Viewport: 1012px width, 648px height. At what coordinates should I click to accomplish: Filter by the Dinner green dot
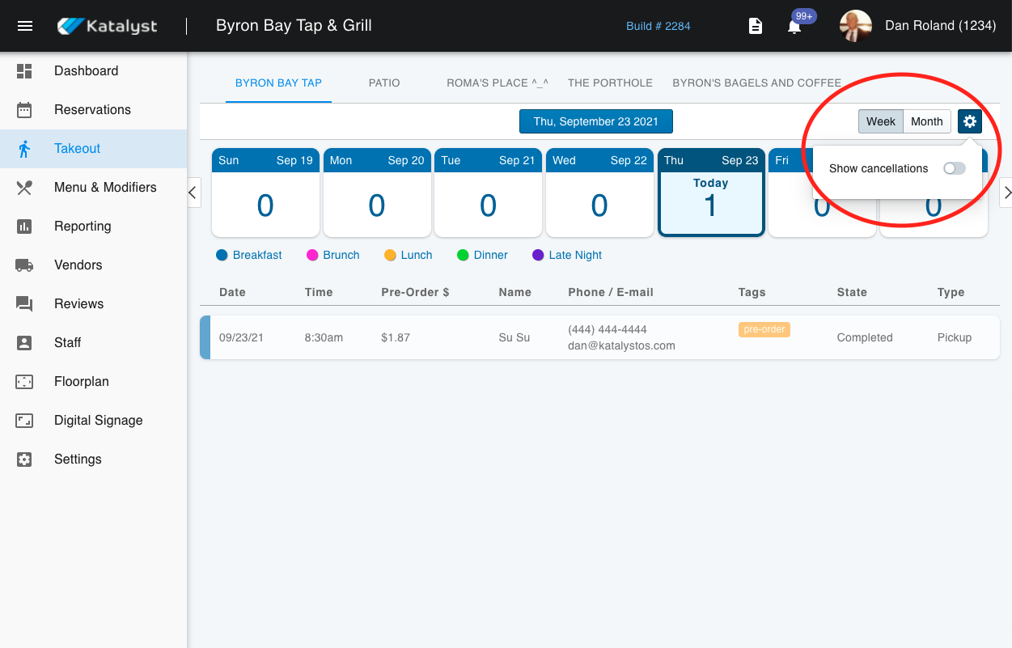click(x=464, y=255)
